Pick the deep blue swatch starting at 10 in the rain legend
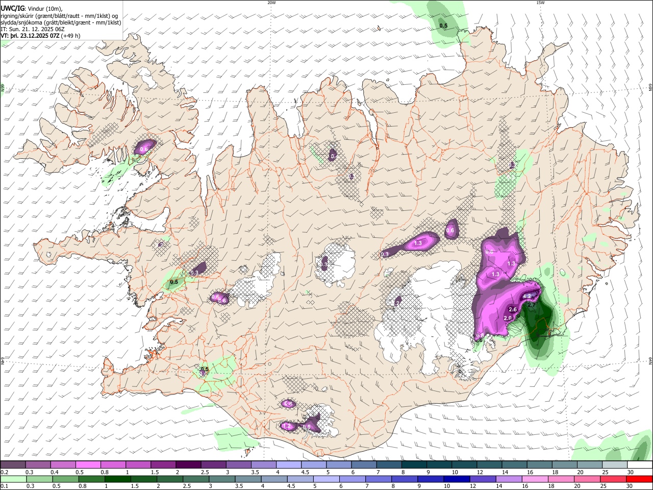653x490 pixels. tap(456, 479)
